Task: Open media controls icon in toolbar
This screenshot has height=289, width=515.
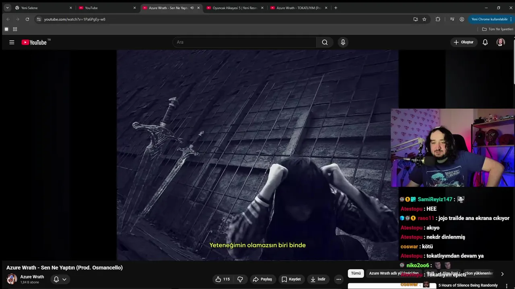Action: (x=452, y=19)
